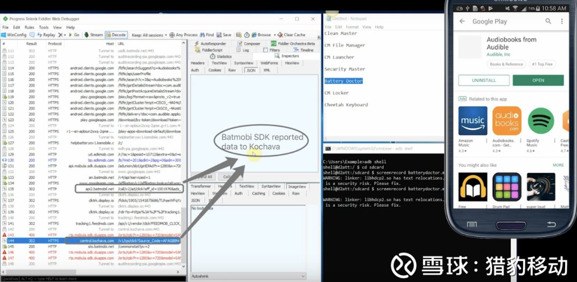Click WinConfig in the Fiddler toolbar
Image resolution: width=577 pixels, height=282 pixels.
pos(14,35)
